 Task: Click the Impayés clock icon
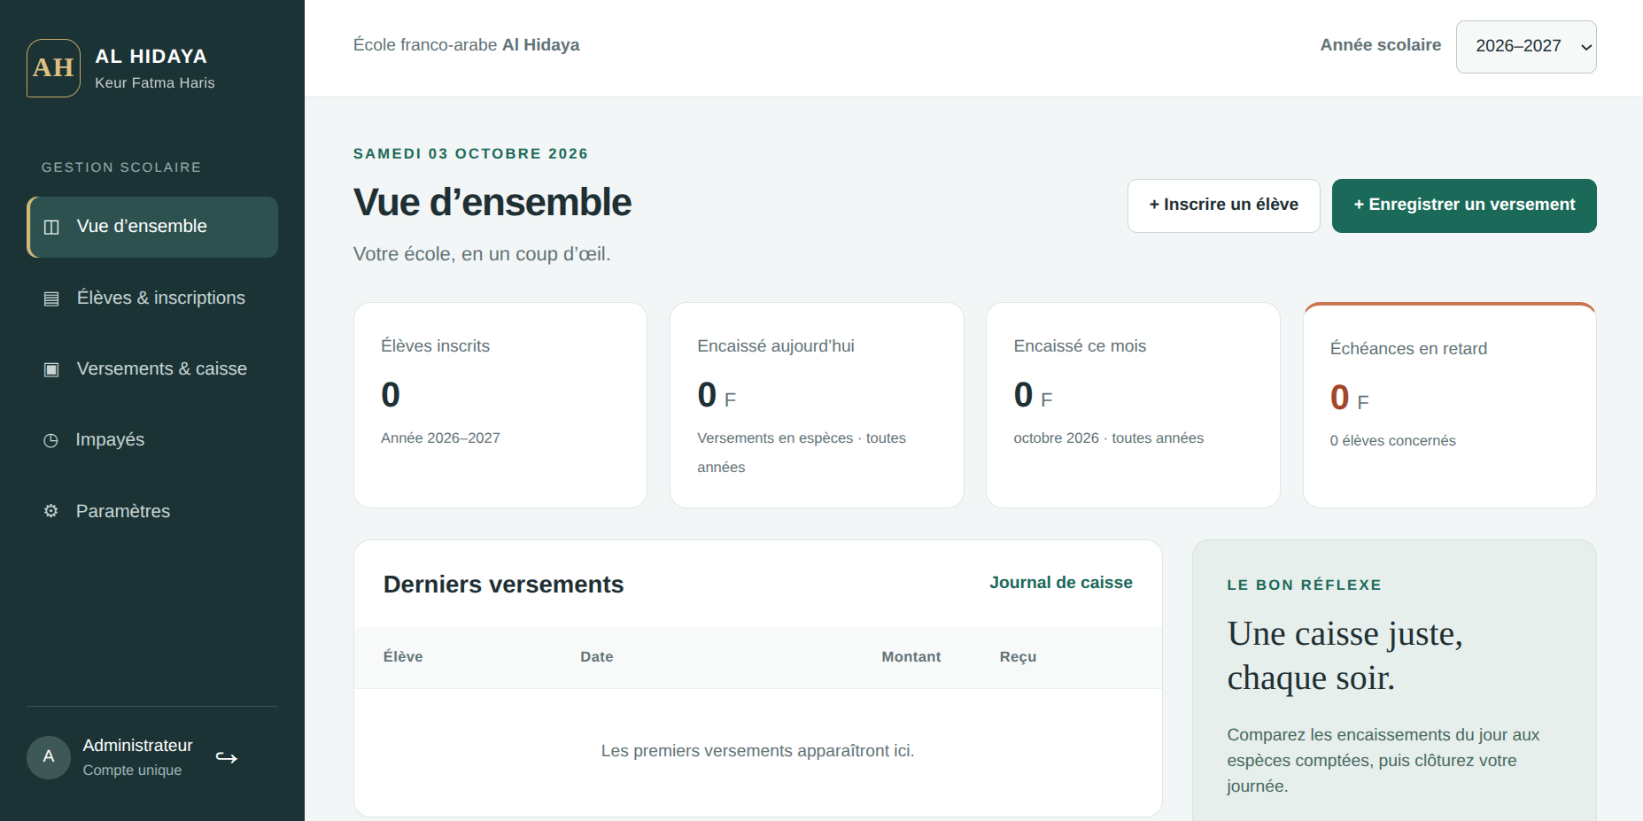pos(51,440)
